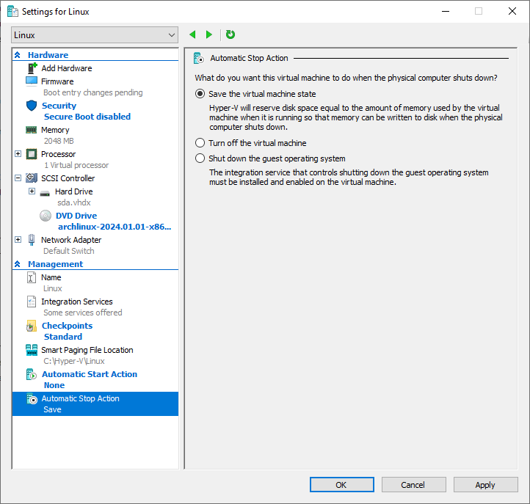This screenshot has height=504, width=530.
Task: Open the Linux virtual machine dropdown
Action: click(x=95, y=34)
